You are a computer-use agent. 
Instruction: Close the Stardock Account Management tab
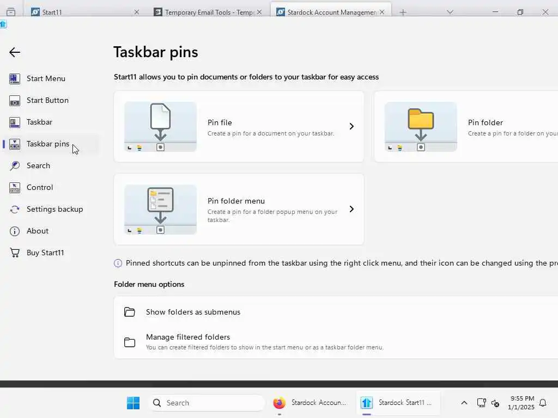point(382,12)
